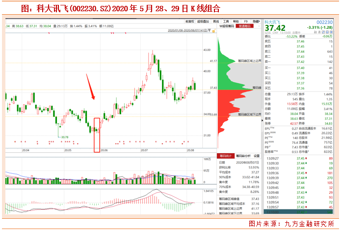This screenshot has height=231, width=341.
Task: Click 买一 bid price 37.40
Action: (x=301, y=68)
